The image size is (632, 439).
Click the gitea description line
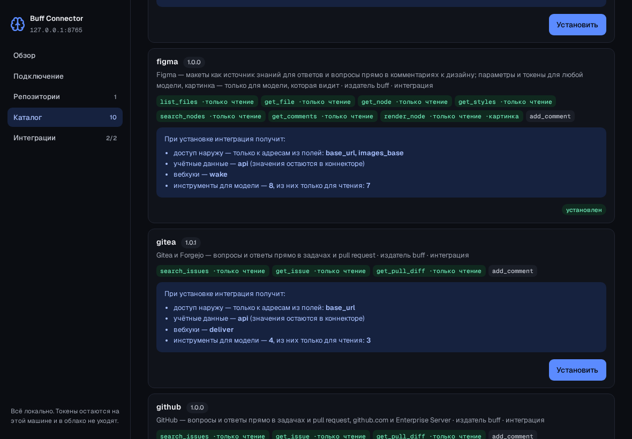(x=312, y=255)
